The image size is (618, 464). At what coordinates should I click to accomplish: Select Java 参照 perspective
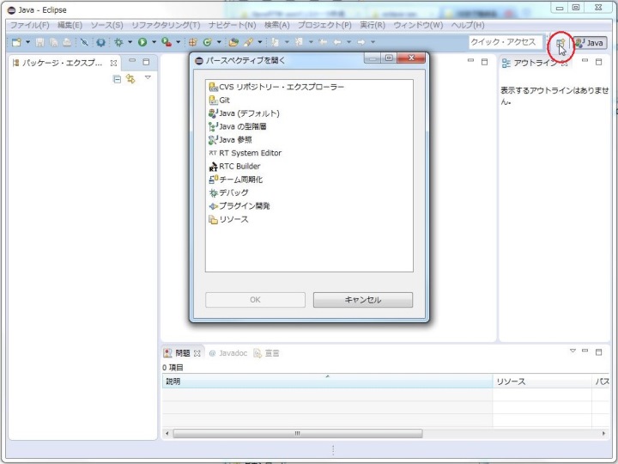(x=230, y=140)
